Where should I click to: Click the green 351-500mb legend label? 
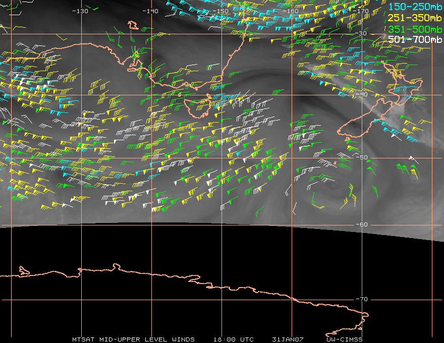415,29
